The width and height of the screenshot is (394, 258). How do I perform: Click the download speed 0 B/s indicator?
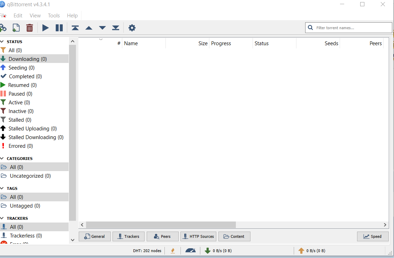[218, 250]
